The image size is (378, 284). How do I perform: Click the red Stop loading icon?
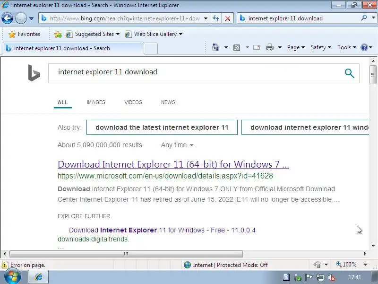227,18
